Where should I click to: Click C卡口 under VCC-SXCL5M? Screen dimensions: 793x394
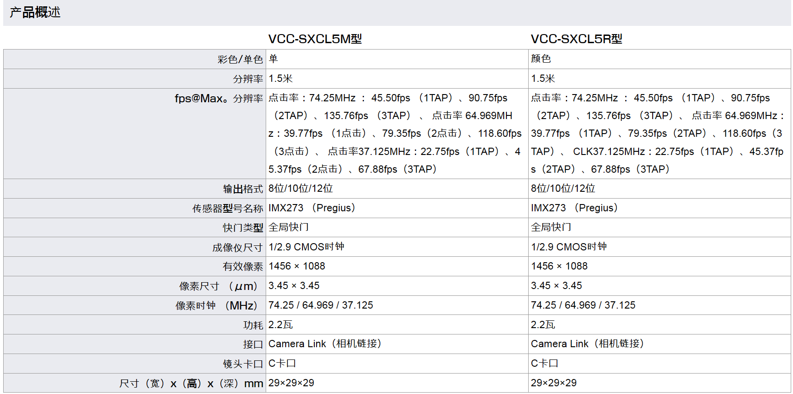(283, 364)
